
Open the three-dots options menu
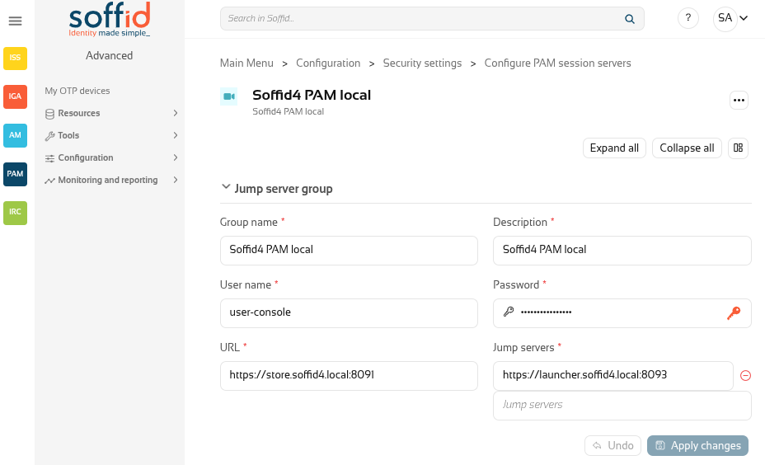[x=739, y=101]
